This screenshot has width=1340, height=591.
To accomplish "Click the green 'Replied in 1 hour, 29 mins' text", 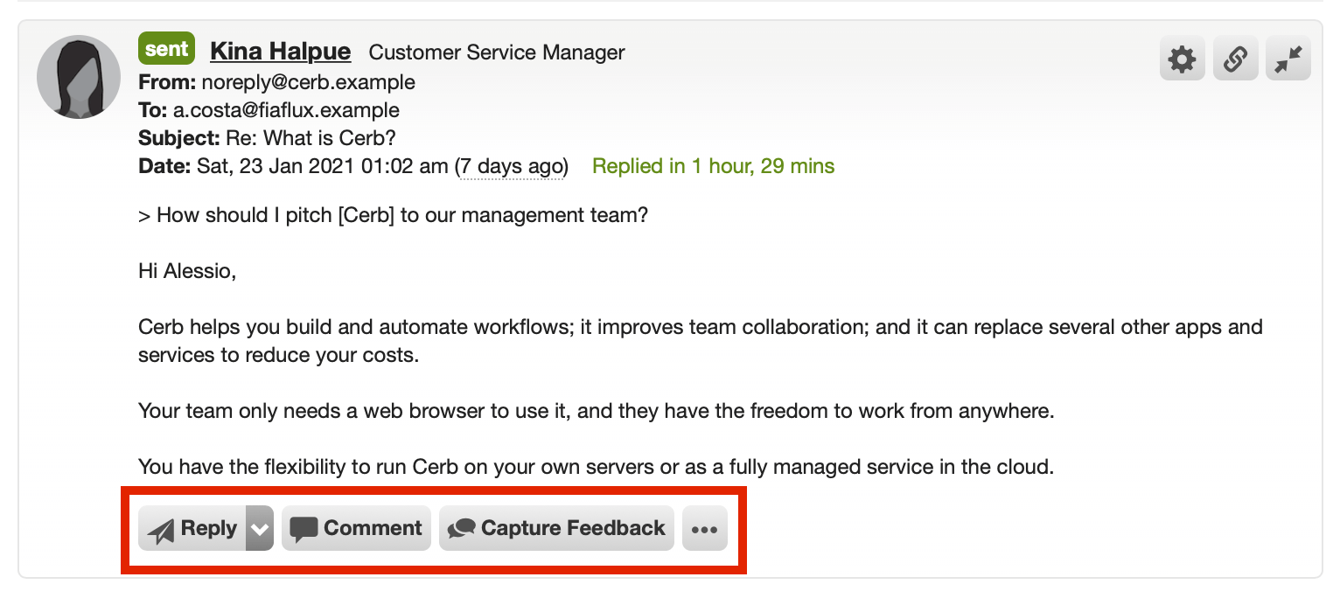I will click(x=714, y=166).
